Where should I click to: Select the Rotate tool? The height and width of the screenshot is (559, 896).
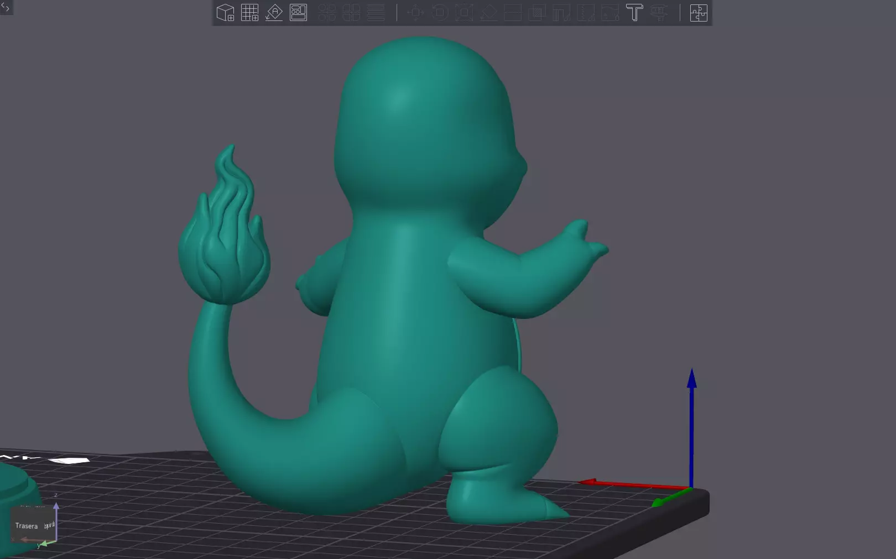440,12
